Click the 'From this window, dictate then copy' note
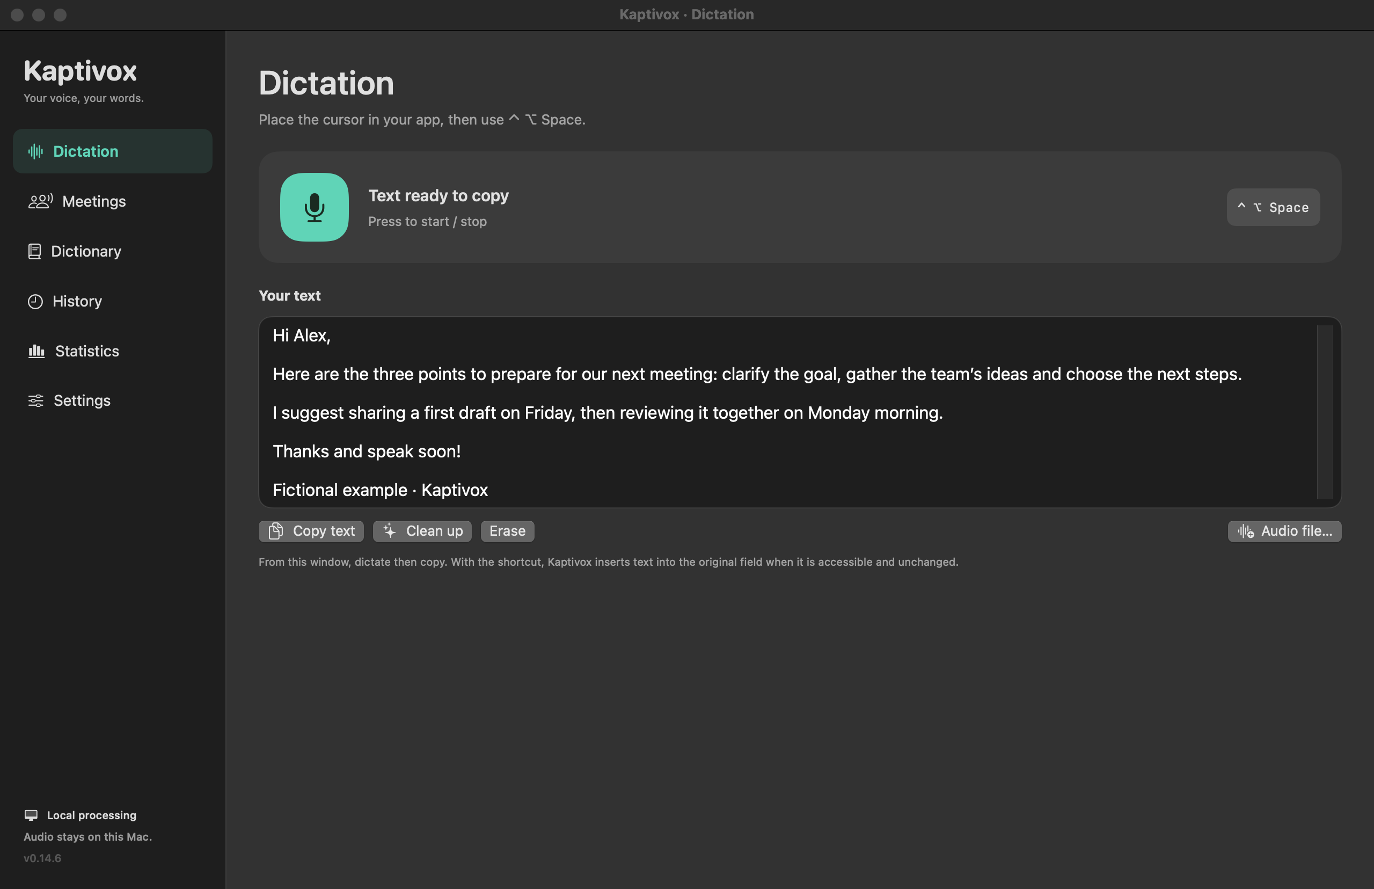The width and height of the screenshot is (1374, 889). [x=608, y=562]
